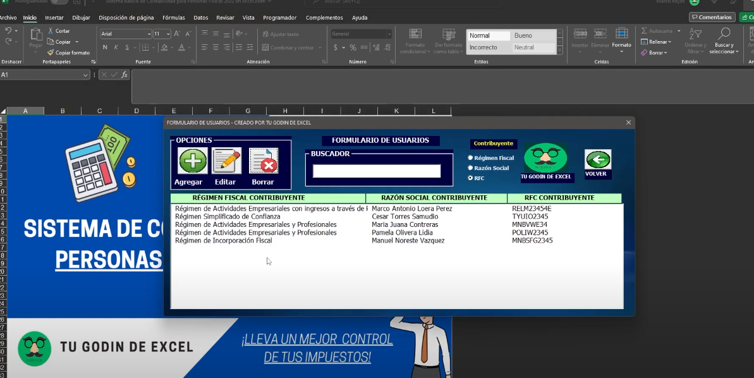Open the Fórmulas ribbon tab
754x378 pixels.
[x=174, y=18]
